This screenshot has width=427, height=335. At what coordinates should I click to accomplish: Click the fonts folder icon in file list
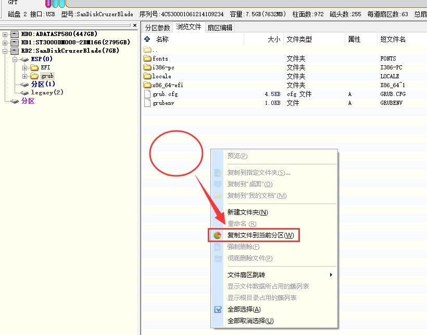[x=147, y=58]
